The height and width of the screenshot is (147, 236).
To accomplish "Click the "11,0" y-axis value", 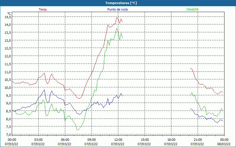I will [x=8, y=72].
